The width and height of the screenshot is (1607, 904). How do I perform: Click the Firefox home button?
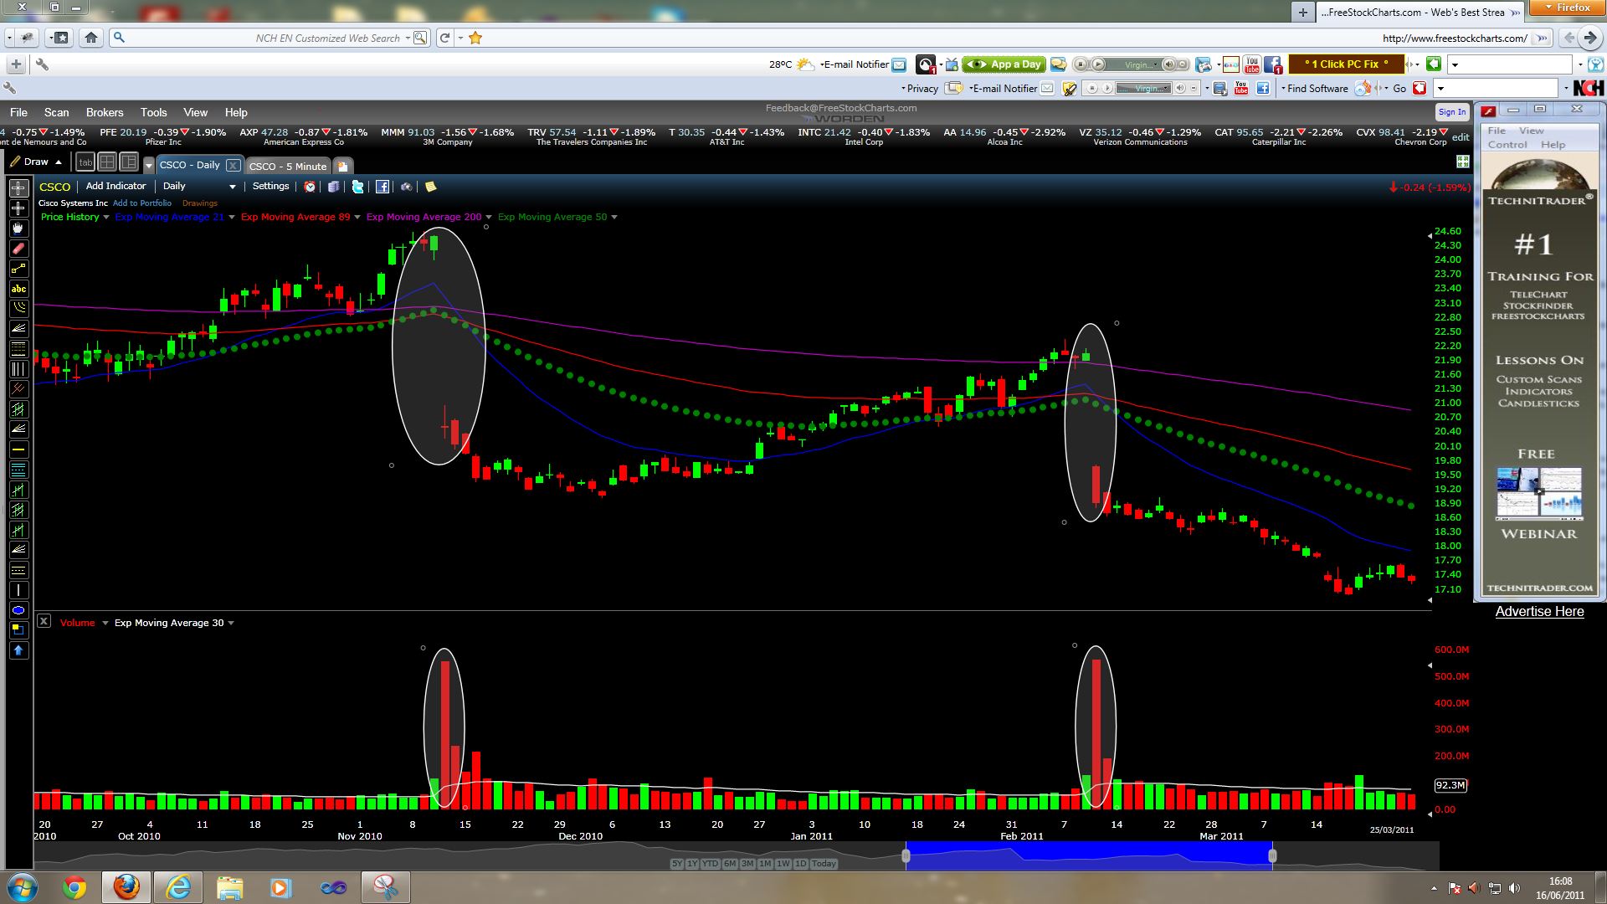[x=91, y=38]
